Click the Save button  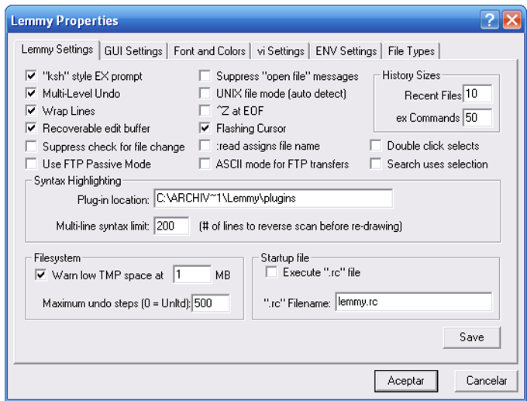pos(471,337)
